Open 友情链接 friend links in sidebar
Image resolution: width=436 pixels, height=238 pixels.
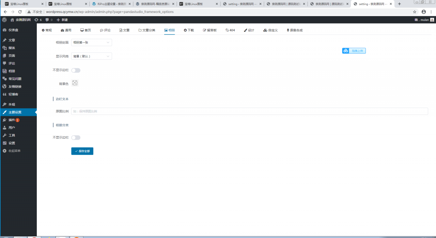18,87
